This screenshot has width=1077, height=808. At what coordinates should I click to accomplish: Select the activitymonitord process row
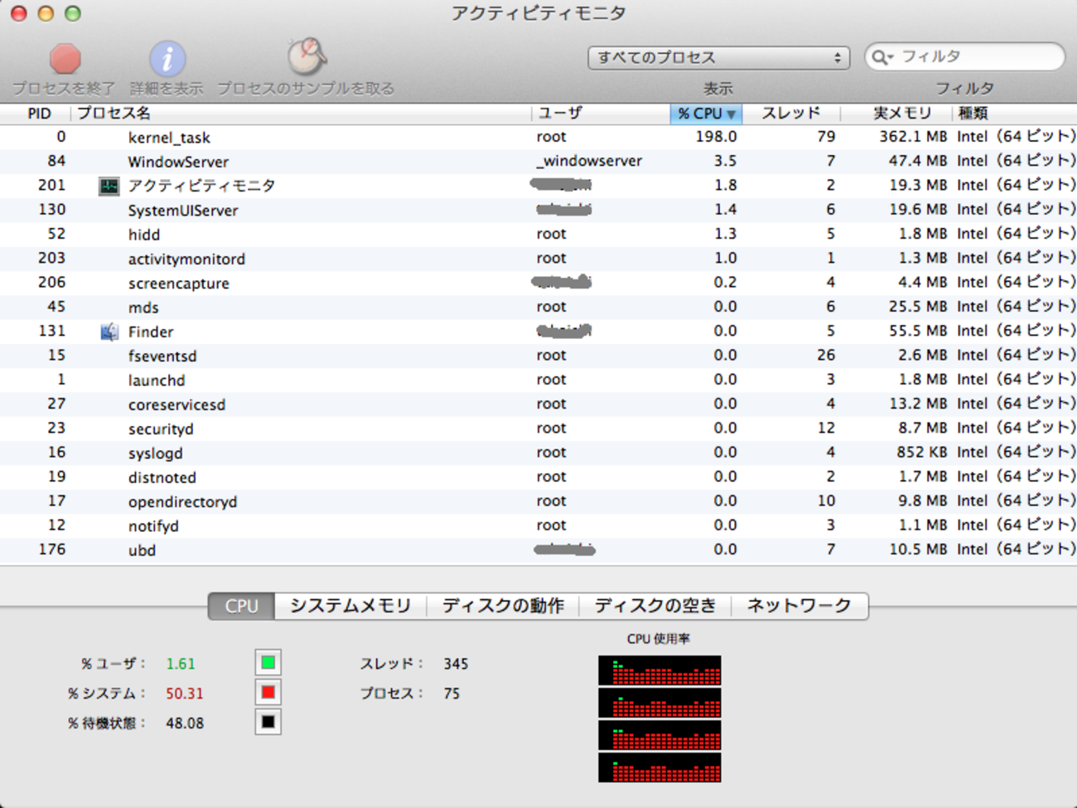[538, 259]
